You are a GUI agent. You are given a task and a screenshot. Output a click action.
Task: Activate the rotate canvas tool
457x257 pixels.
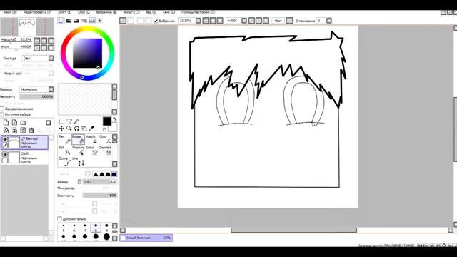click(x=76, y=128)
